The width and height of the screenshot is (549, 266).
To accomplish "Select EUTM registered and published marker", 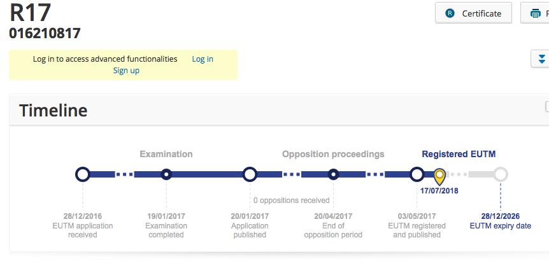I will point(417,174).
